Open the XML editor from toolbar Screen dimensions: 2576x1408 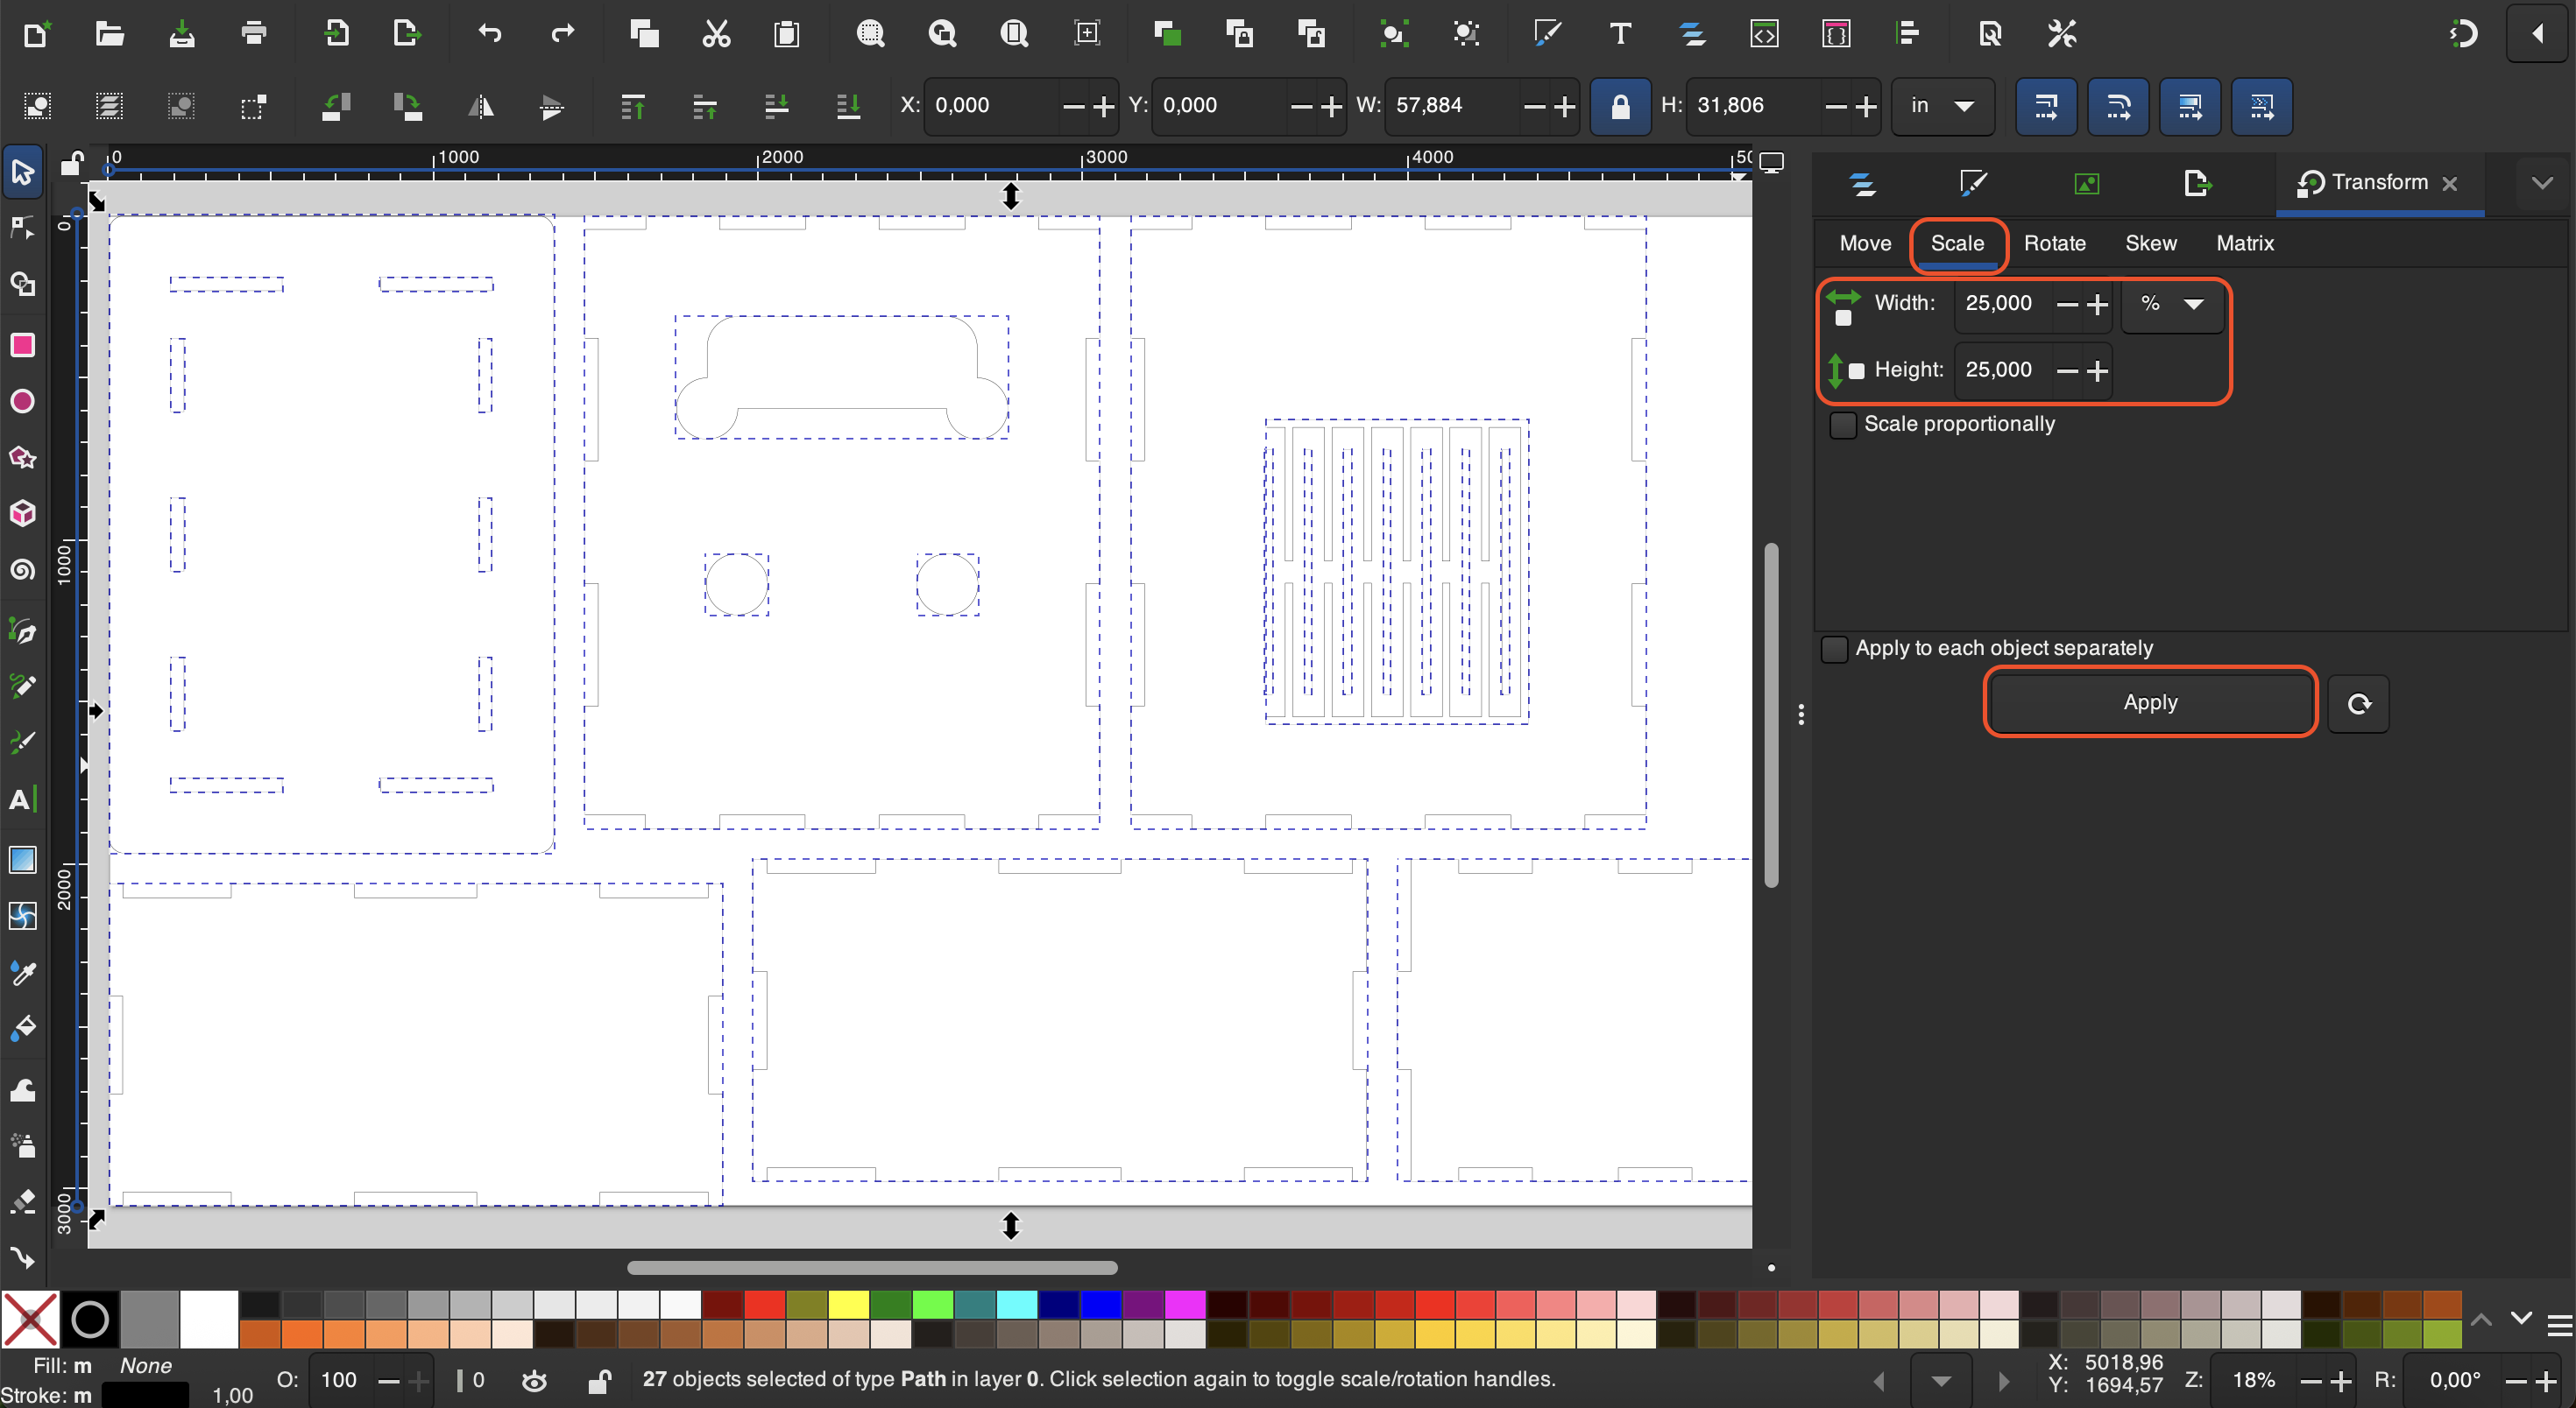1764,34
